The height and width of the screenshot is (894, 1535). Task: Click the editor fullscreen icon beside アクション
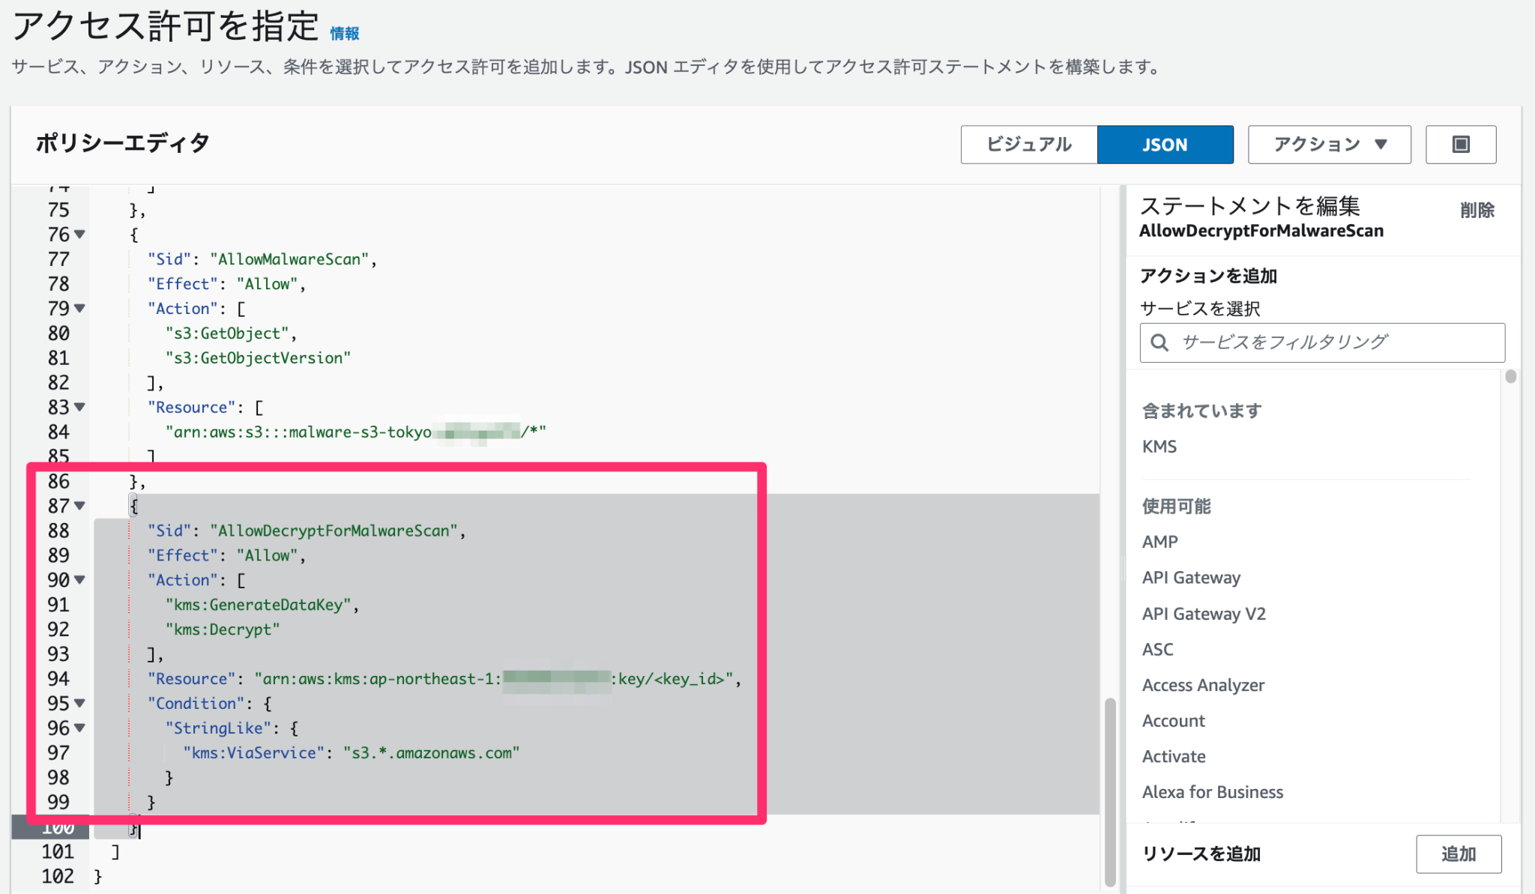pos(1459,144)
